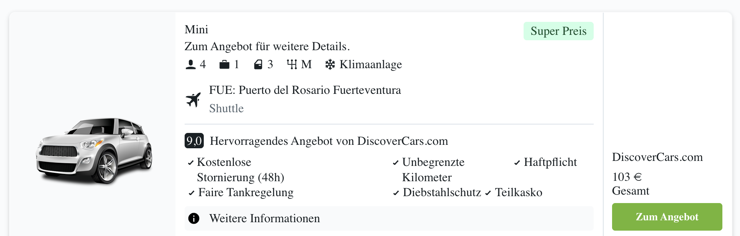Viewport: 740px width, 236px height.
Task: Click the 9,0 rating badge
Action: (194, 141)
